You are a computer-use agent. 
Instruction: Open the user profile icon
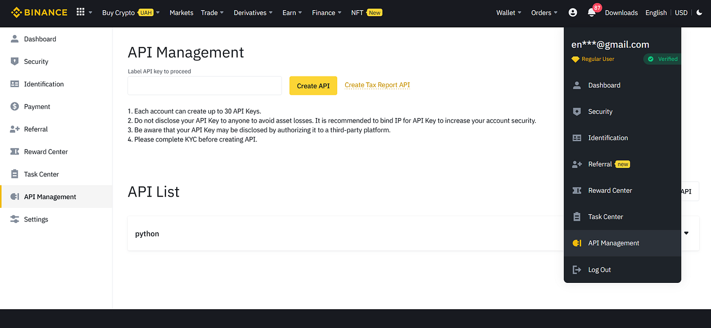(573, 13)
